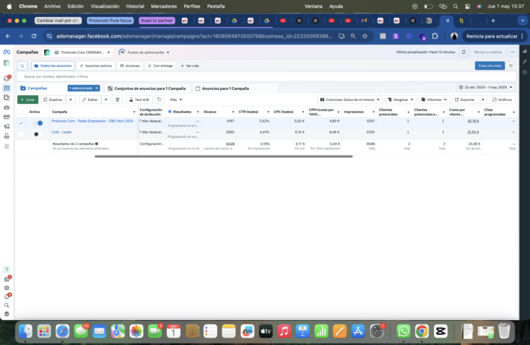Open the edit pencil icon in right panel
Screen dimensions: 530x345
tap(525, 62)
